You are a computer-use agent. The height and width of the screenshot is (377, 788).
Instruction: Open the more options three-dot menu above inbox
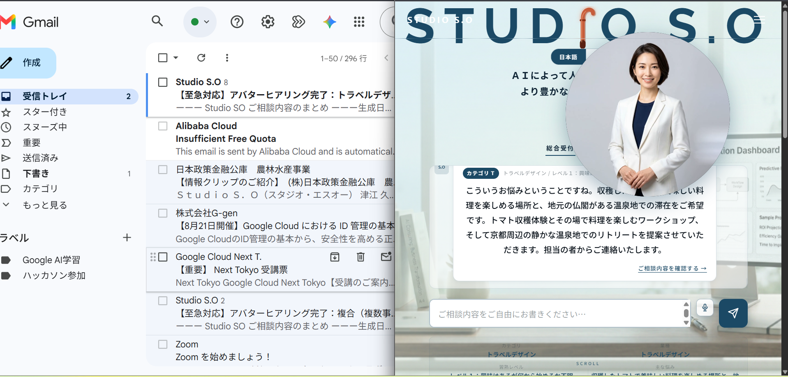coord(227,58)
